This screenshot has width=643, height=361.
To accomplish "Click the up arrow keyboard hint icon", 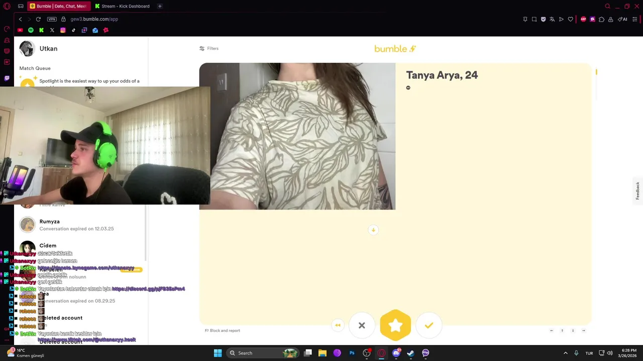I will 562,330.
